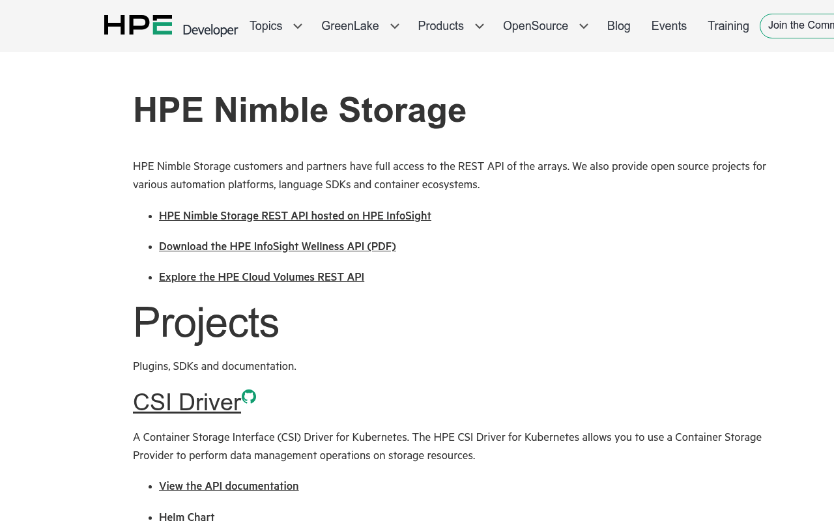Click the 'Plugins, SDKs and documentation.' text
This screenshot has height=521, width=834.
pos(214,366)
